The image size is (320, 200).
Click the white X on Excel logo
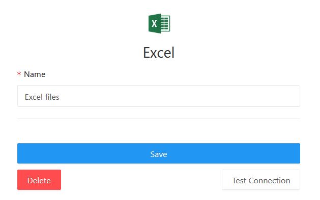tap(154, 24)
